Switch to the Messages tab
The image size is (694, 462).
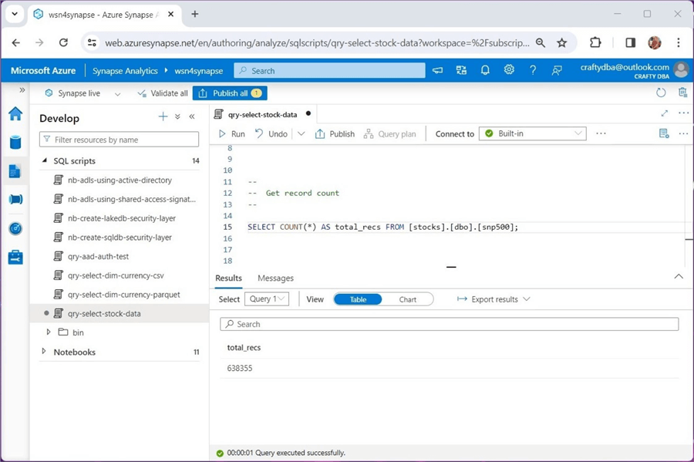coord(275,278)
